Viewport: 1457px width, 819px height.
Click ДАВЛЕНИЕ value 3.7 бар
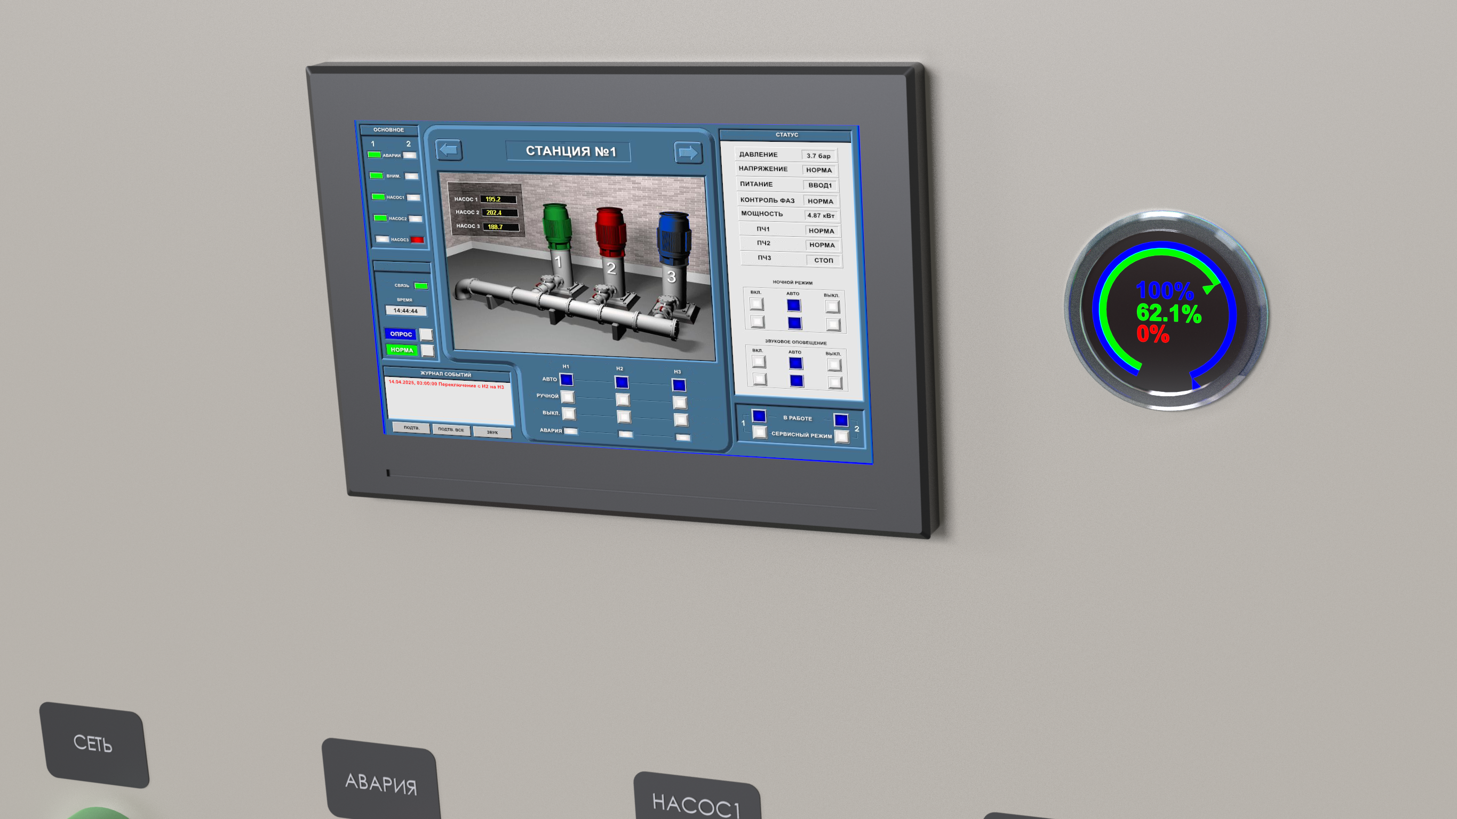pyautogui.click(x=818, y=156)
